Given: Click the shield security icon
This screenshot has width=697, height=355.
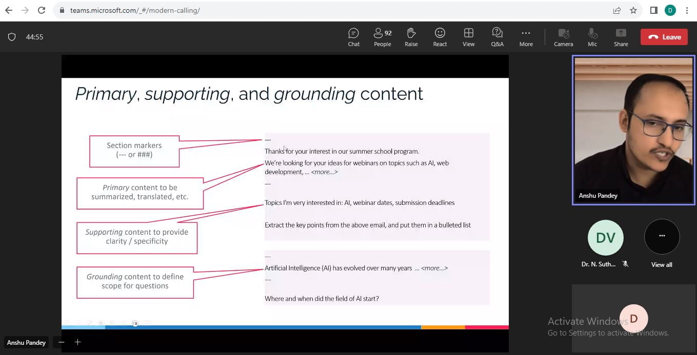Looking at the screenshot, I should click(12, 37).
